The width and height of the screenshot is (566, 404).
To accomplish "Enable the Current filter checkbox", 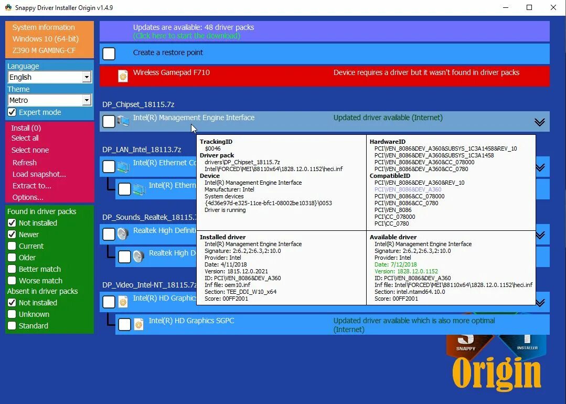I will click(x=12, y=246).
